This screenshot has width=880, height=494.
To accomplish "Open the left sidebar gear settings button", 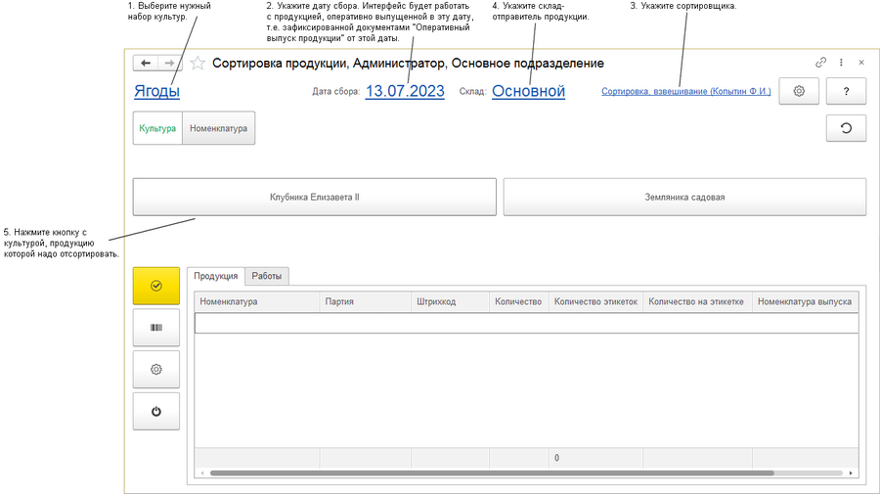I will pos(156,370).
